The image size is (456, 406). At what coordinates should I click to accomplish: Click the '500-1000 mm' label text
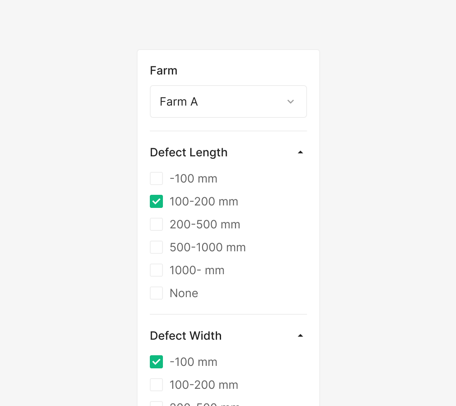(x=208, y=247)
